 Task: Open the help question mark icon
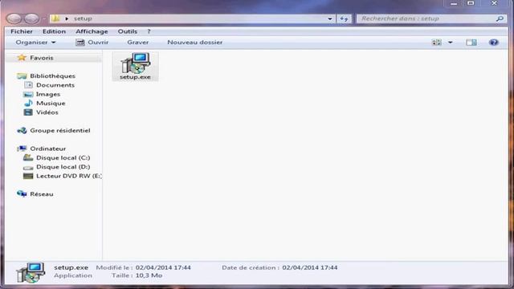[x=493, y=43]
